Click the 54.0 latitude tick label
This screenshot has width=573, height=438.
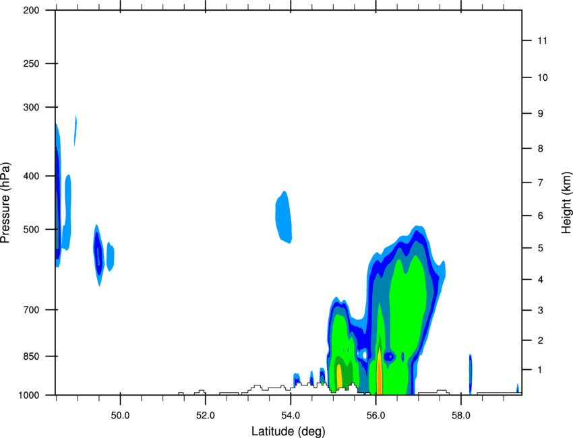click(291, 416)
